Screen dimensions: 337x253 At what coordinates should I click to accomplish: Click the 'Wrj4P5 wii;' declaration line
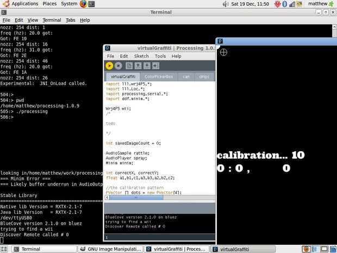click(x=118, y=109)
